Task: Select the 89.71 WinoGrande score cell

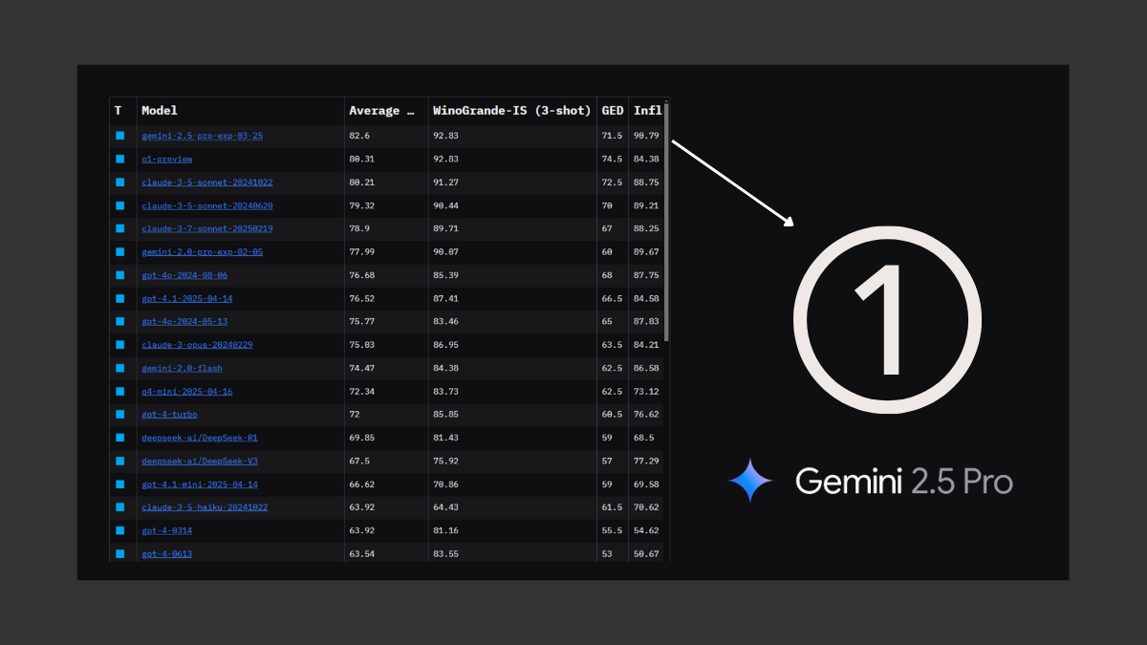Action: (445, 228)
